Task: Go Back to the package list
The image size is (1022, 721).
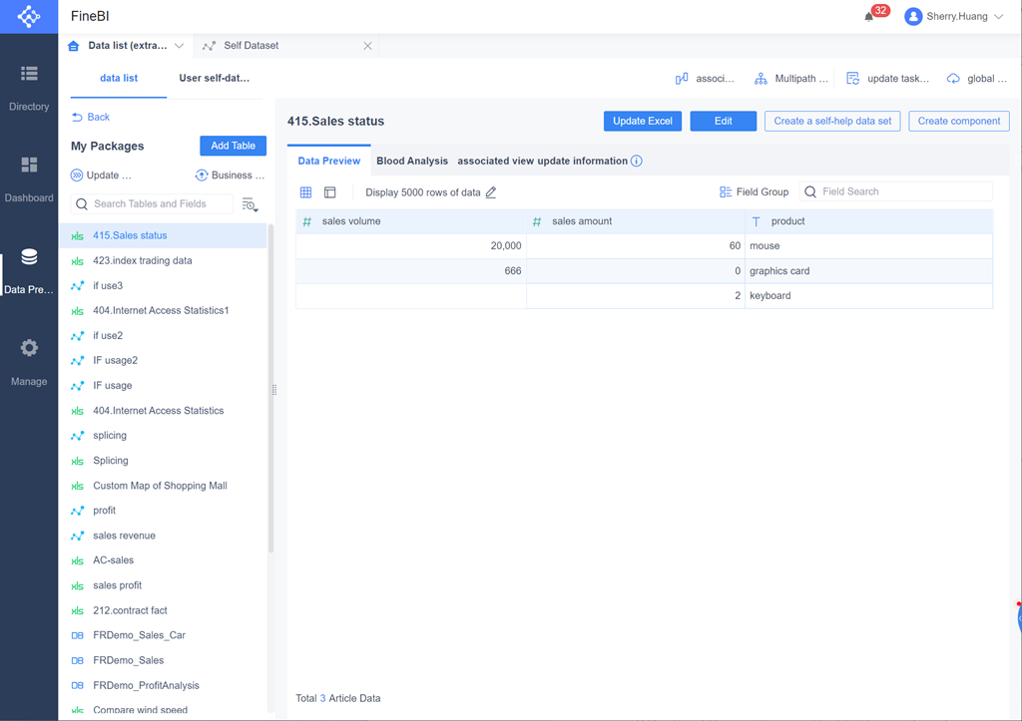Action: [91, 118]
